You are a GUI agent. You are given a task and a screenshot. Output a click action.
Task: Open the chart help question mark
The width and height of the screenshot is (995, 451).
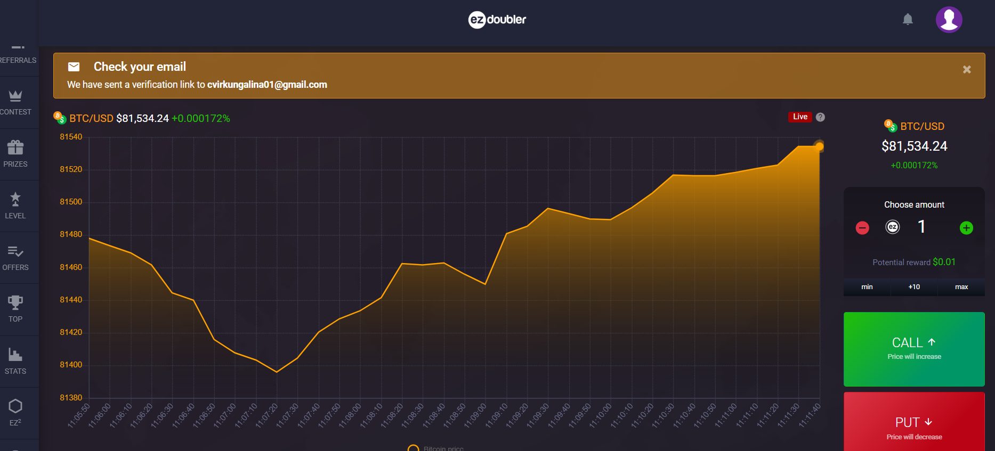click(x=820, y=117)
